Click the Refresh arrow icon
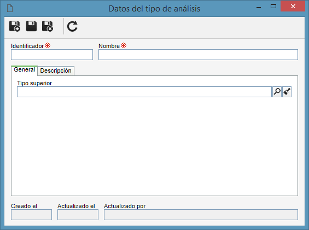This screenshot has height=230, width=309. click(72, 26)
